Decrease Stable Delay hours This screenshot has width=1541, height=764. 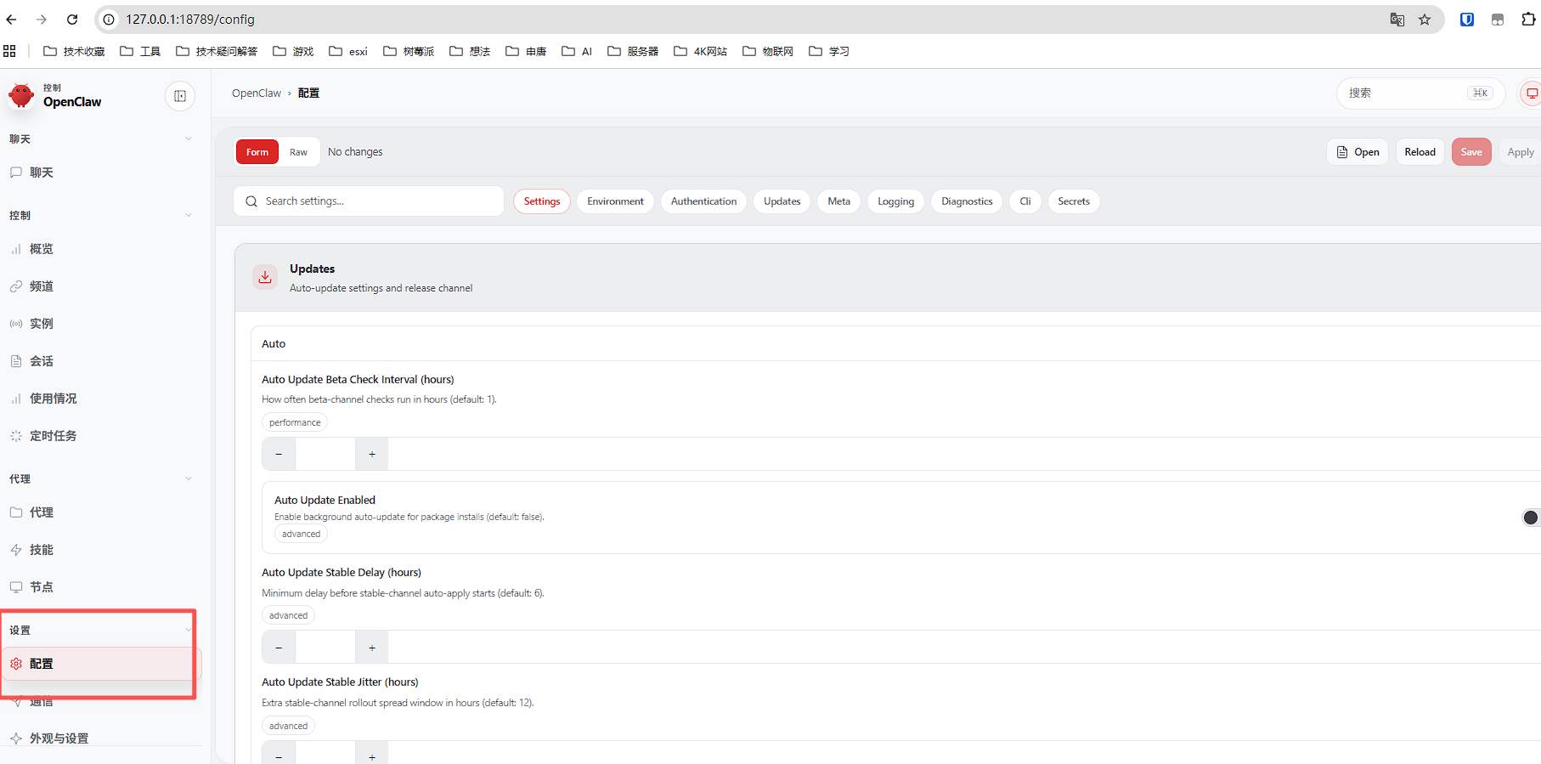279,648
